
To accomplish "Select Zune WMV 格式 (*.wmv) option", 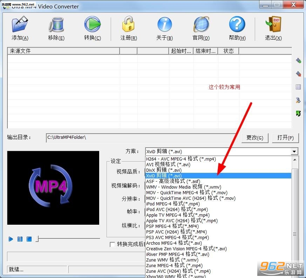I will tap(218, 260).
